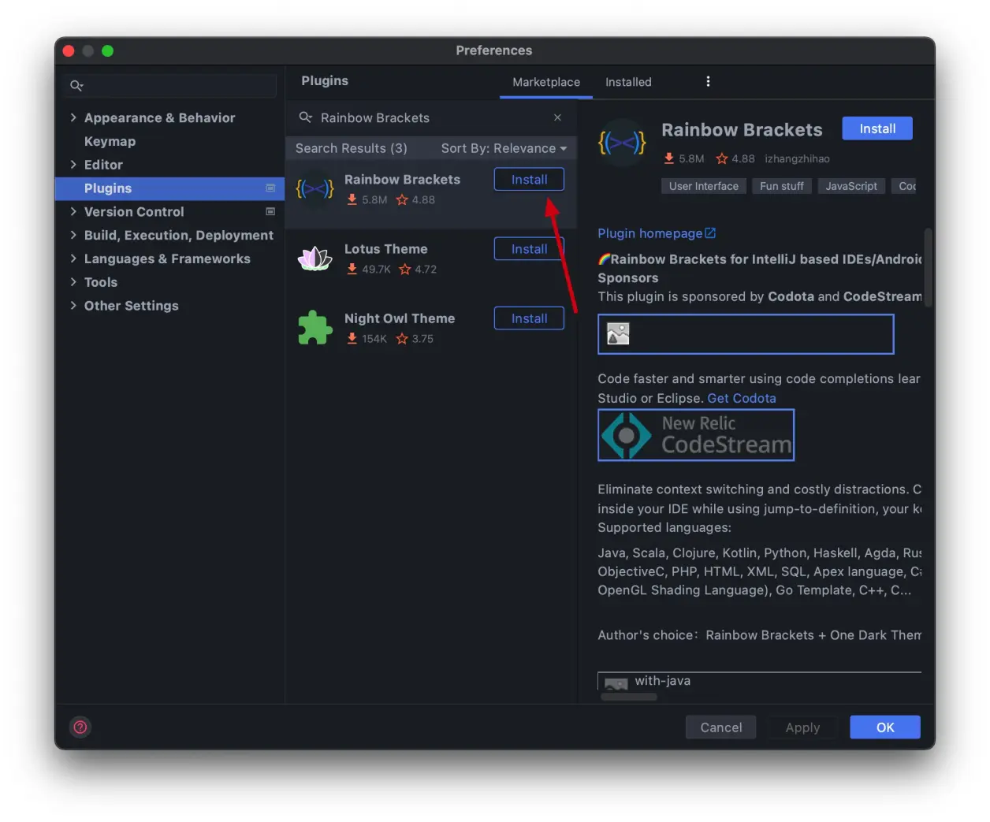Click the blue Install button in details pane

tap(877, 128)
